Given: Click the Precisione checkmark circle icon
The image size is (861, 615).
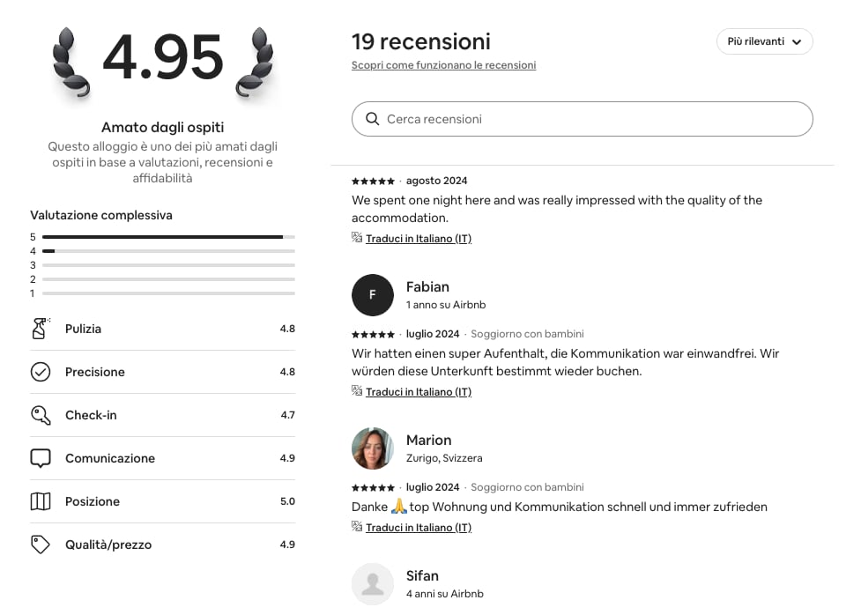Looking at the screenshot, I should [x=40, y=372].
